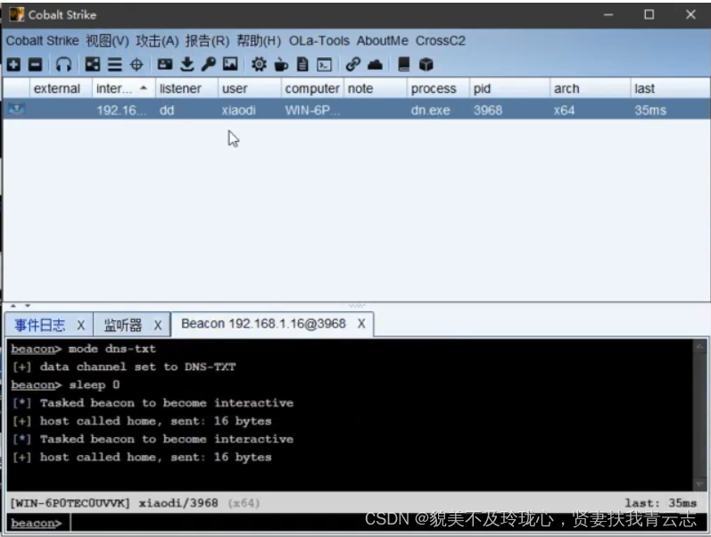Viewport: 711px width, 537px height.
Task: Open Office macro document icon
Action: coord(302,64)
